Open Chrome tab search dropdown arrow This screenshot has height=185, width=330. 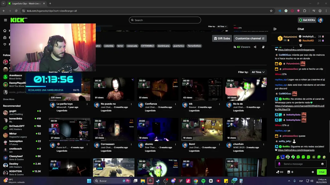pyautogui.click(x=3, y=3)
